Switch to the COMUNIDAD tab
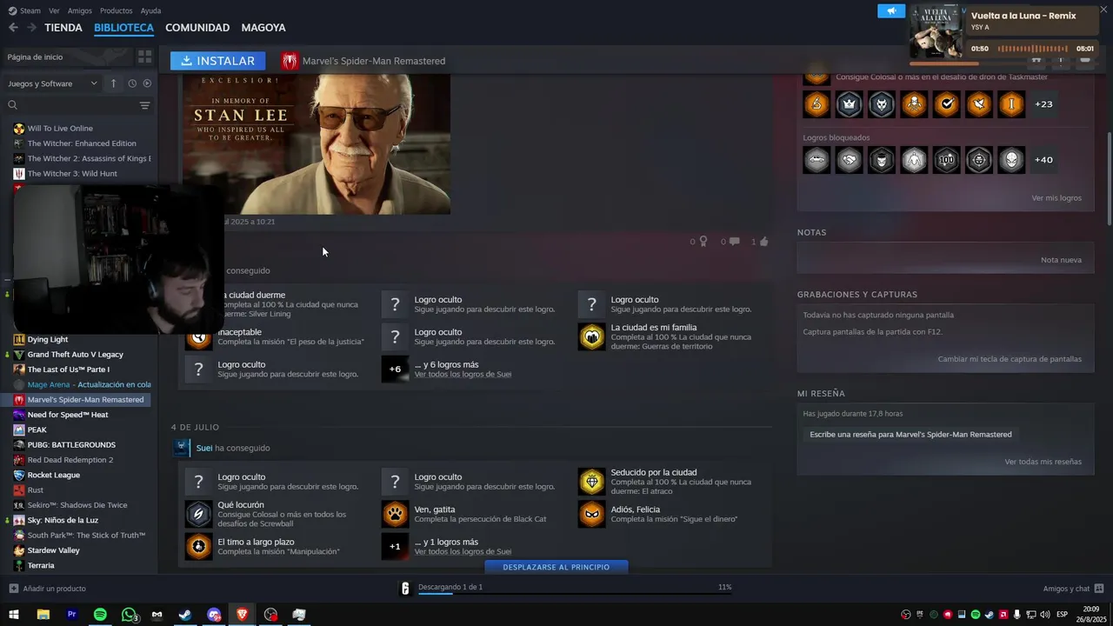Screen dimensions: 1113x626 (x=197, y=28)
